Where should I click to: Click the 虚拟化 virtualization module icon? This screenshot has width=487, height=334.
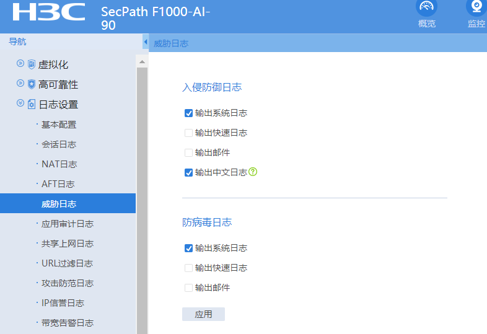pyautogui.click(x=32, y=64)
